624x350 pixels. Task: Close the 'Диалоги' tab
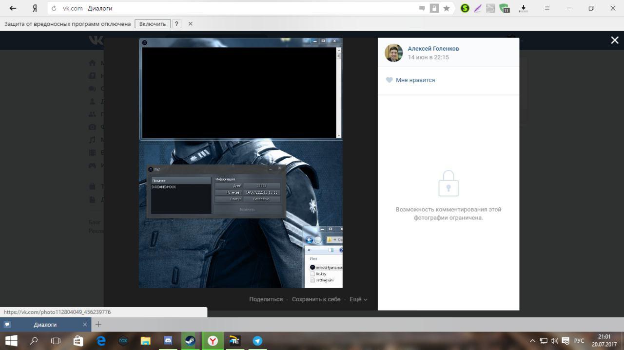pos(85,325)
